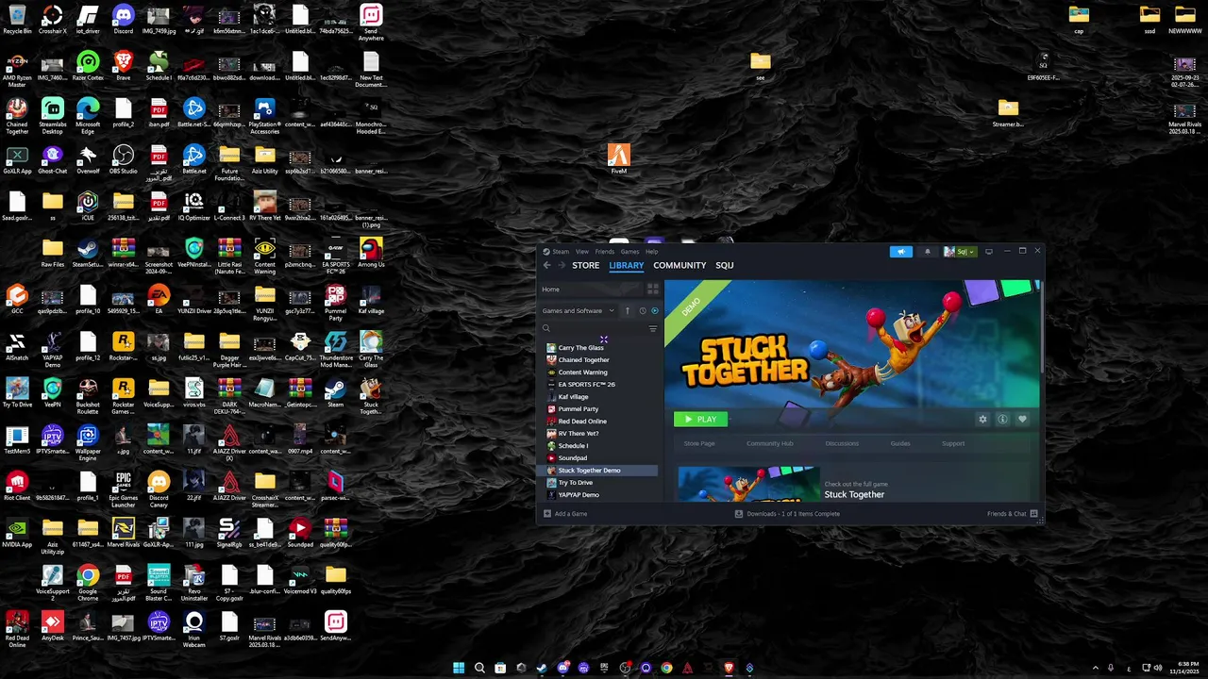Open the Help menu in Steam
The height and width of the screenshot is (679, 1208).
click(x=652, y=252)
